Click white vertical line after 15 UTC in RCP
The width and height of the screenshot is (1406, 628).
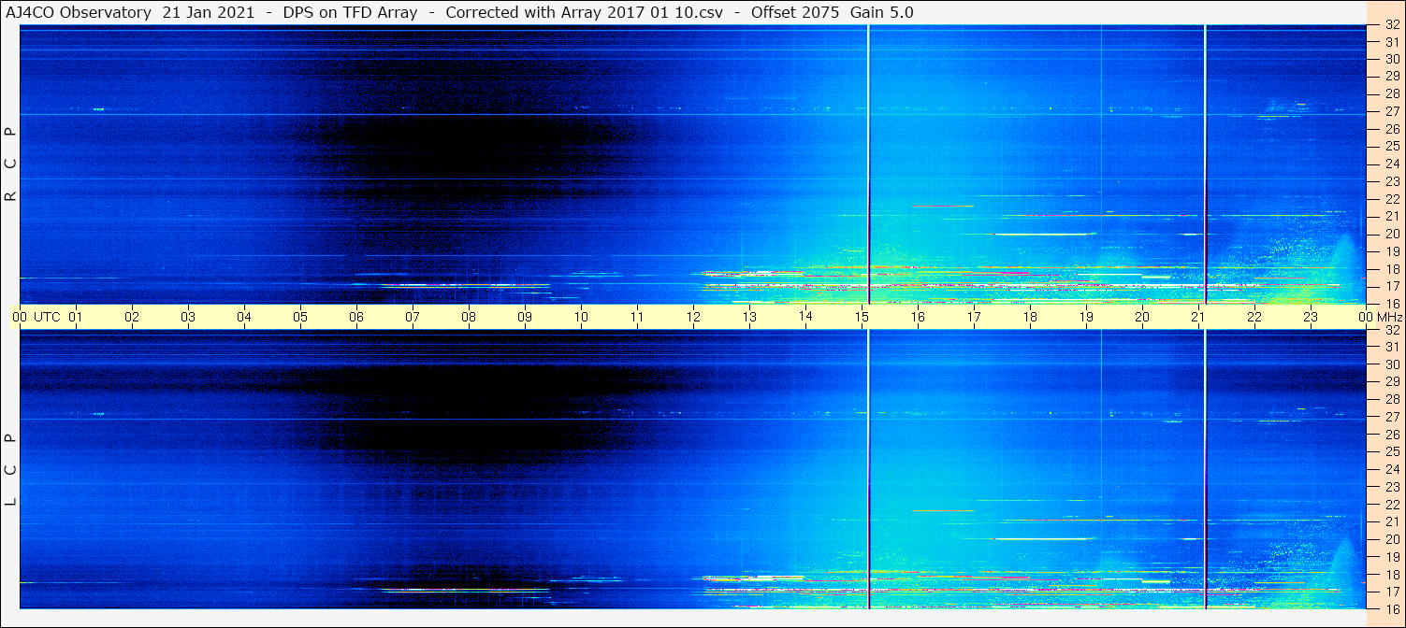[x=869, y=164]
